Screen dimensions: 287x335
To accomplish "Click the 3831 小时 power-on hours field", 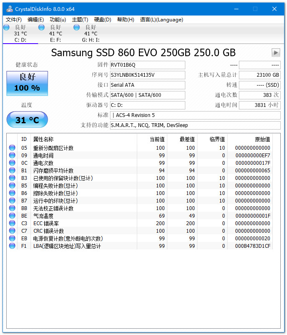I will 260,105.
